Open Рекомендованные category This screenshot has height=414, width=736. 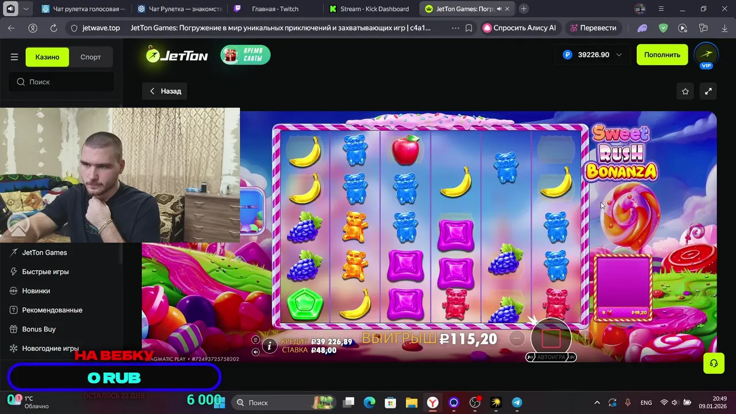coord(52,310)
